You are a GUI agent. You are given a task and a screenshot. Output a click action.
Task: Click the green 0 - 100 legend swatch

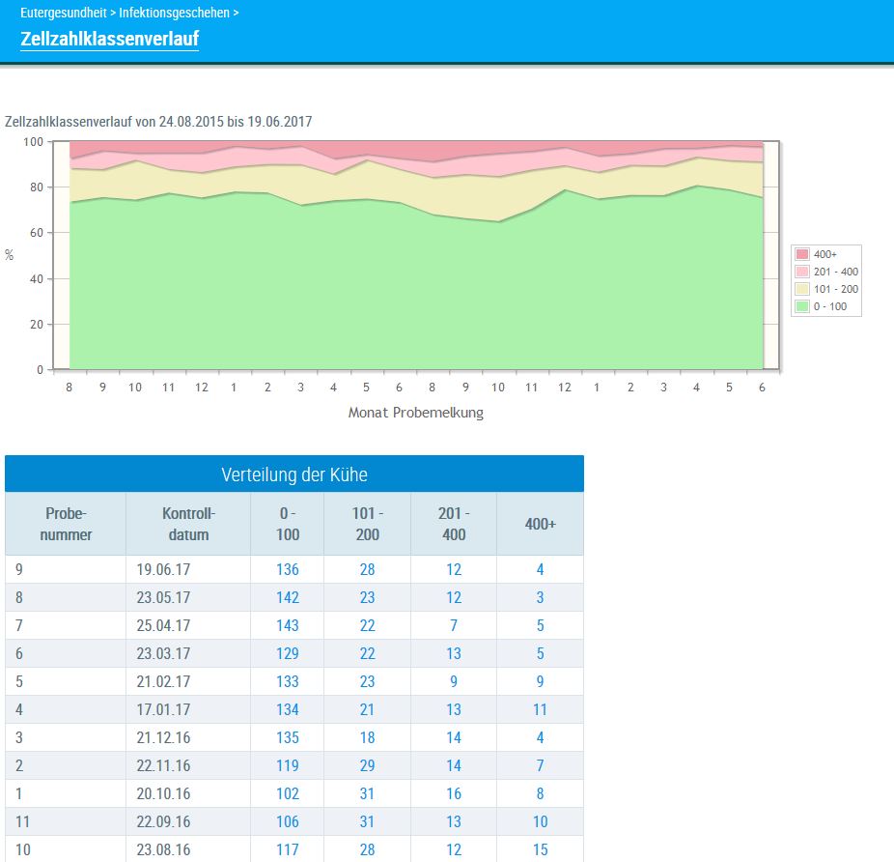(801, 306)
